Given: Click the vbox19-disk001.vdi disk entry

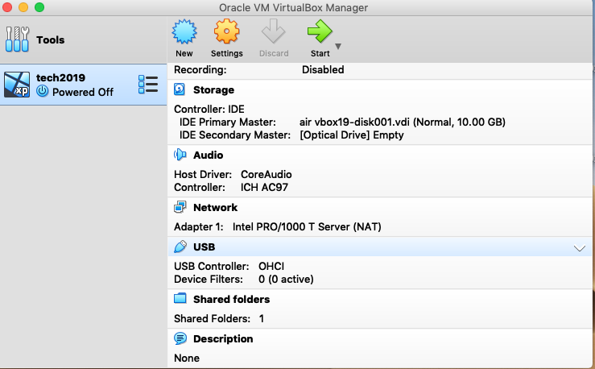Looking at the screenshot, I should (x=403, y=122).
